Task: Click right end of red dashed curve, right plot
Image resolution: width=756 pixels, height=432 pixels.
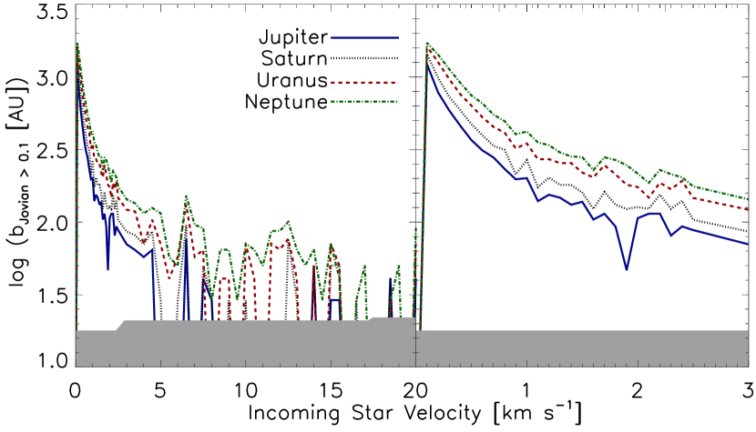Action: pyautogui.click(x=747, y=209)
